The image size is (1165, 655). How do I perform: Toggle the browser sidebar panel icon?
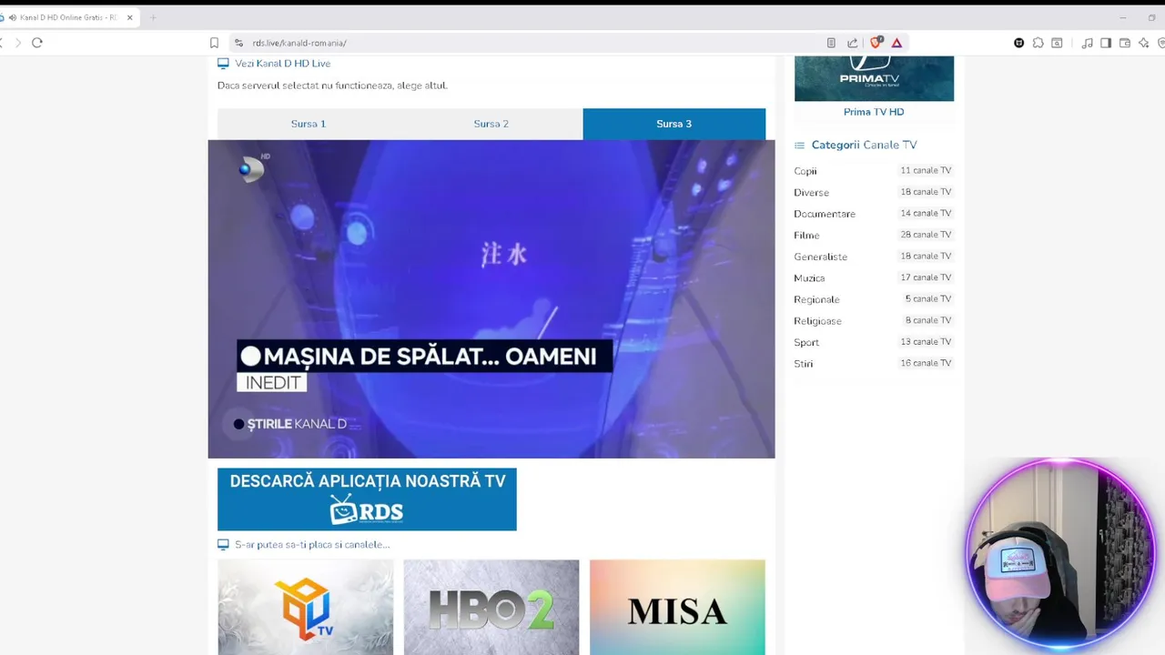(x=1106, y=43)
